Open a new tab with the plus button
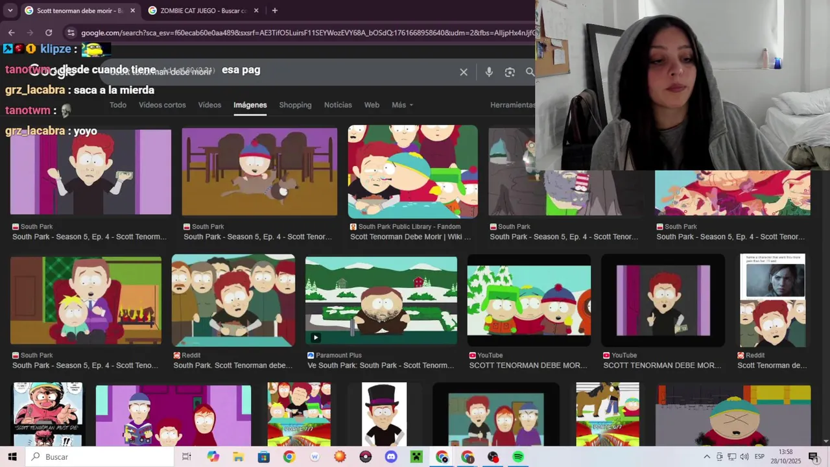This screenshot has width=830, height=467. [x=275, y=10]
